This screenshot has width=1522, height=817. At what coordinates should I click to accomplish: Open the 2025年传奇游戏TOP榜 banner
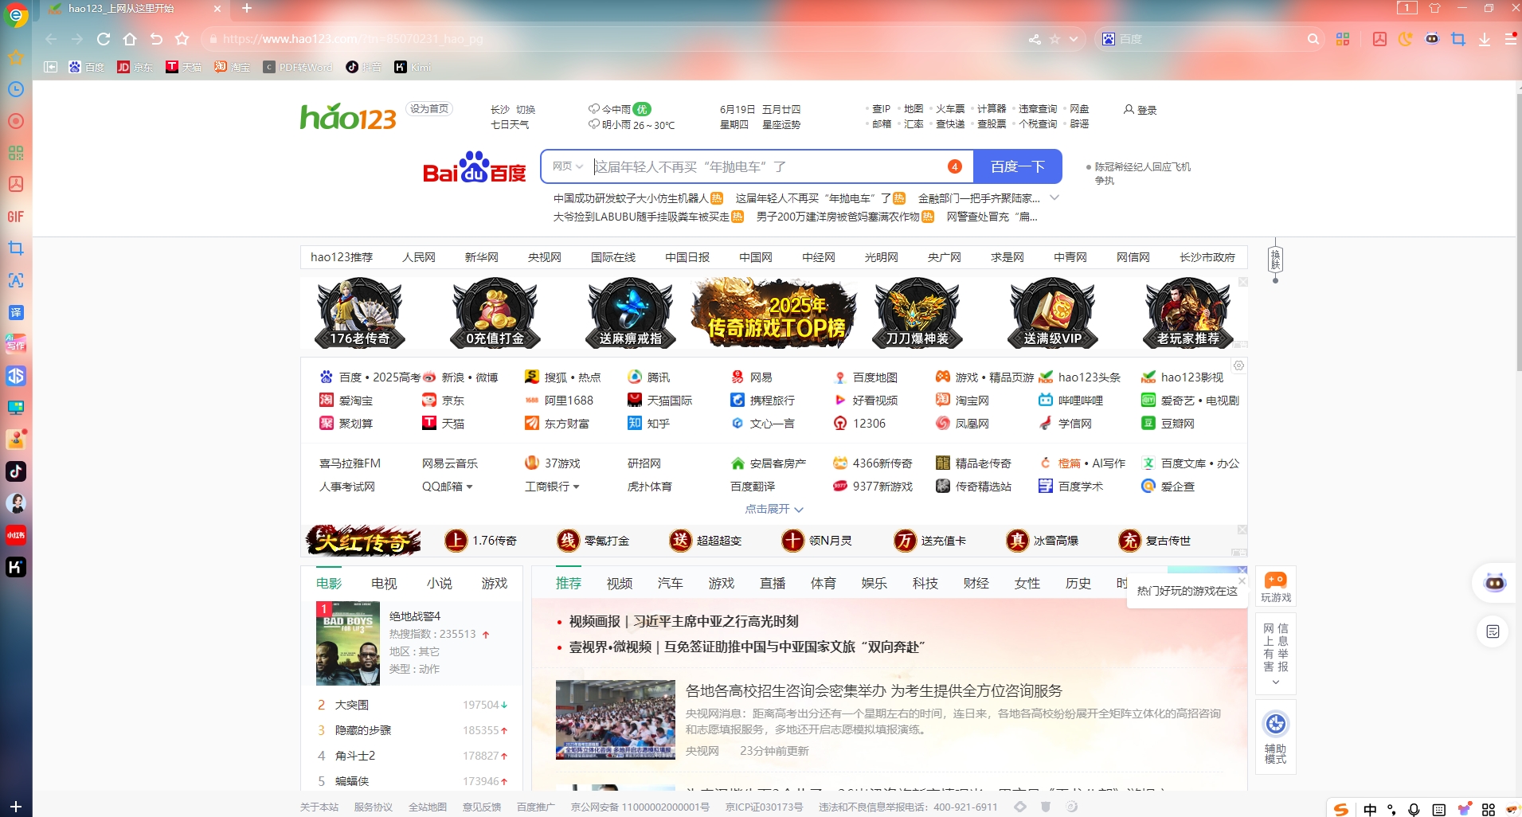(774, 313)
